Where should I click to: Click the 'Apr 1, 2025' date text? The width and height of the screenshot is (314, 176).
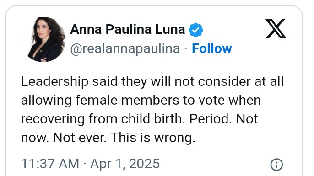125,164
